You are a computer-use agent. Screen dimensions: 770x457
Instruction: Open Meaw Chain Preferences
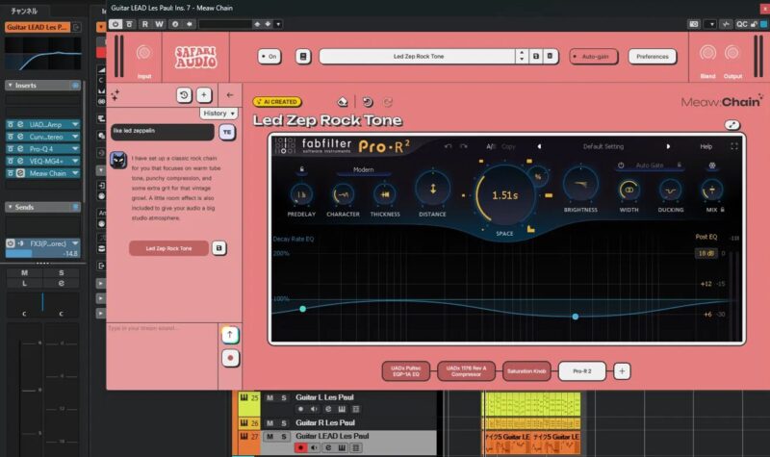653,57
